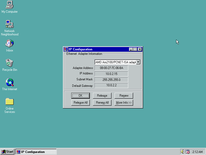Click the AMD Am2100/PCNET adapter combo box
The height and width of the screenshot is (155, 206).
click(115, 62)
